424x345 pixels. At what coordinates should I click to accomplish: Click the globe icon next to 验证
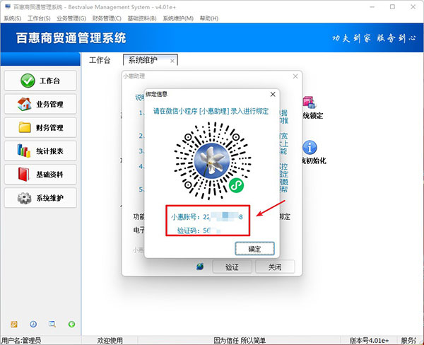point(200,267)
